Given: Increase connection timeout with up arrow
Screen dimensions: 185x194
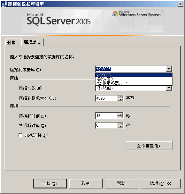Looking at the screenshot, I should tap(120, 114).
